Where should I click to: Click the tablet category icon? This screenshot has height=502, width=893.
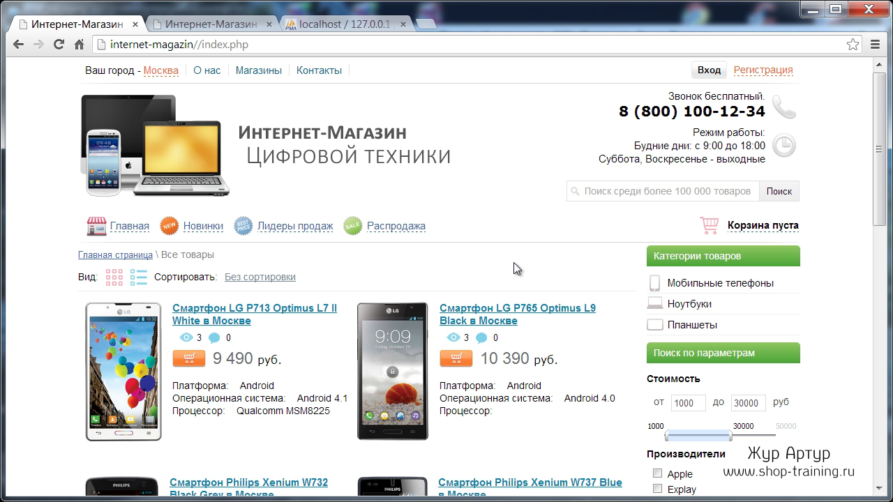point(654,324)
